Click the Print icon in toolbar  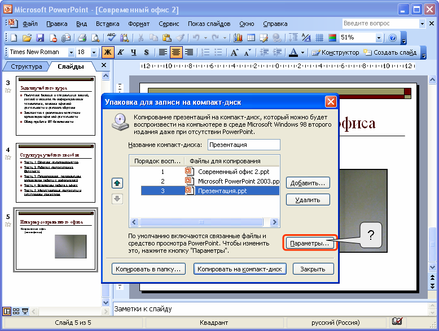pyautogui.click(x=82, y=38)
